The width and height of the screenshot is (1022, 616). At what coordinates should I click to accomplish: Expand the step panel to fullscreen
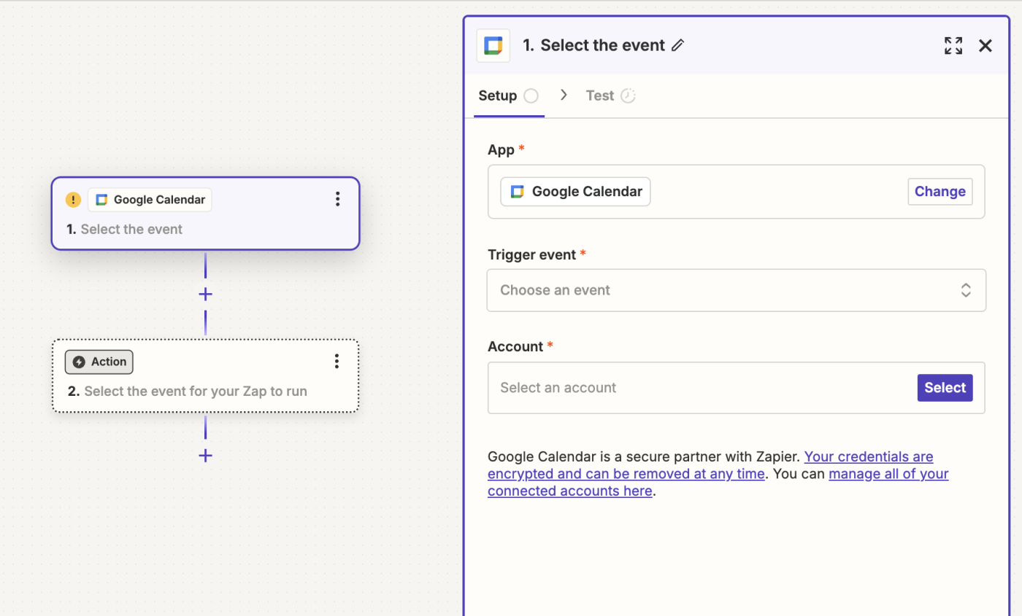[x=953, y=46]
